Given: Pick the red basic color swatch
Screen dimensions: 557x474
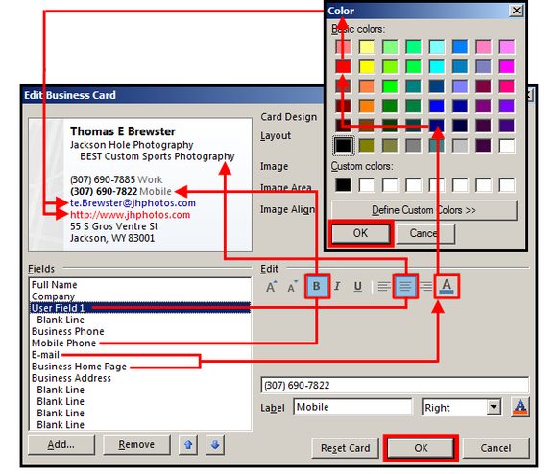Looking at the screenshot, I should [343, 67].
